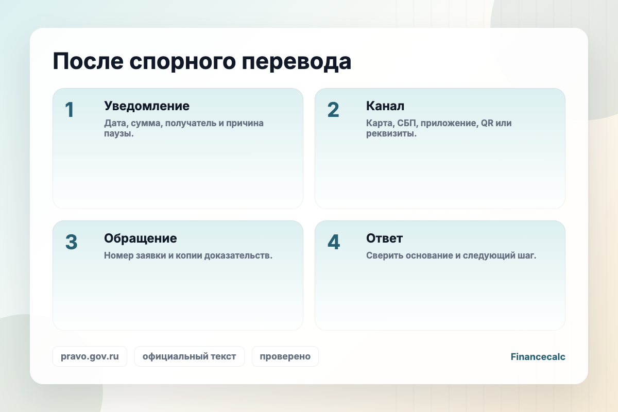Image resolution: width=618 pixels, height=412 pixels.
Task: Click the проверено badge
Action: click(x=285, y=356)
